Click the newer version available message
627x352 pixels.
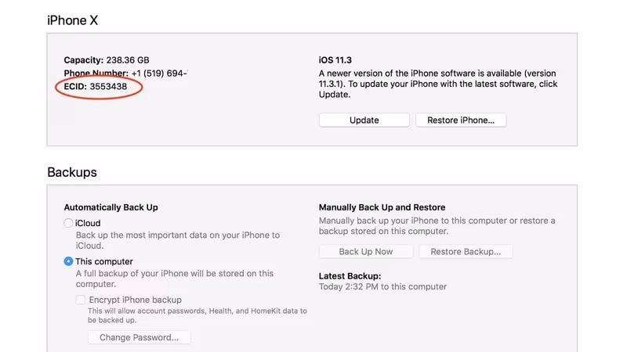click(x=438, y=84)
